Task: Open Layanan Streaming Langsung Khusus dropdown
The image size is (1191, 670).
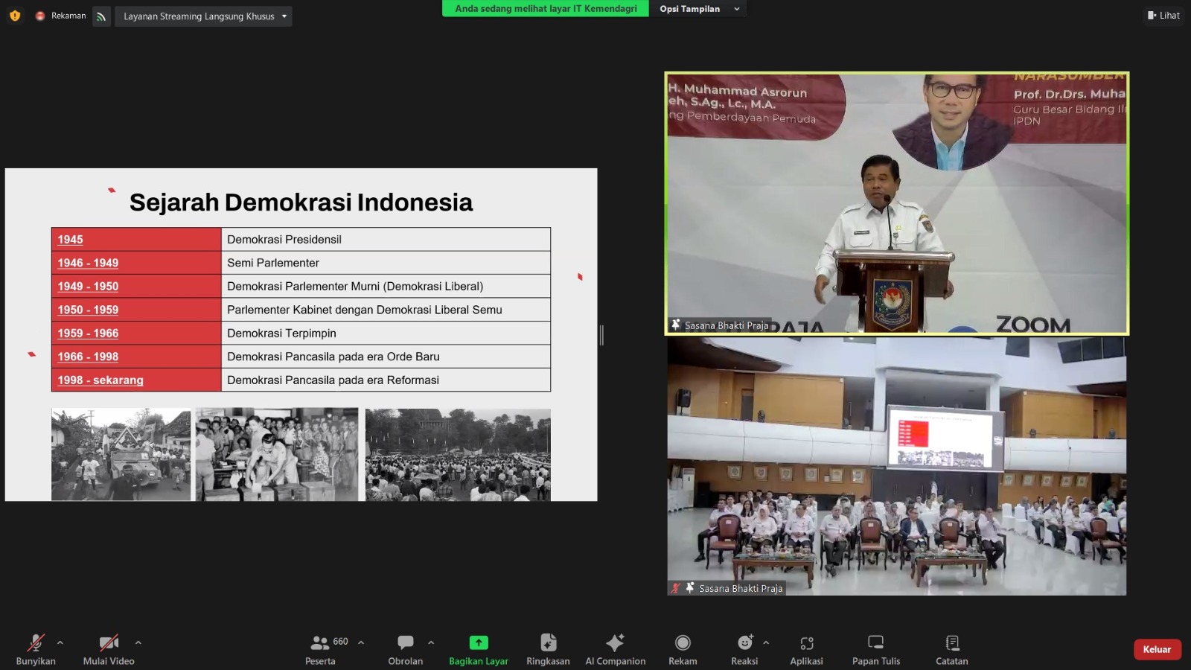Action: click(203, 16)
